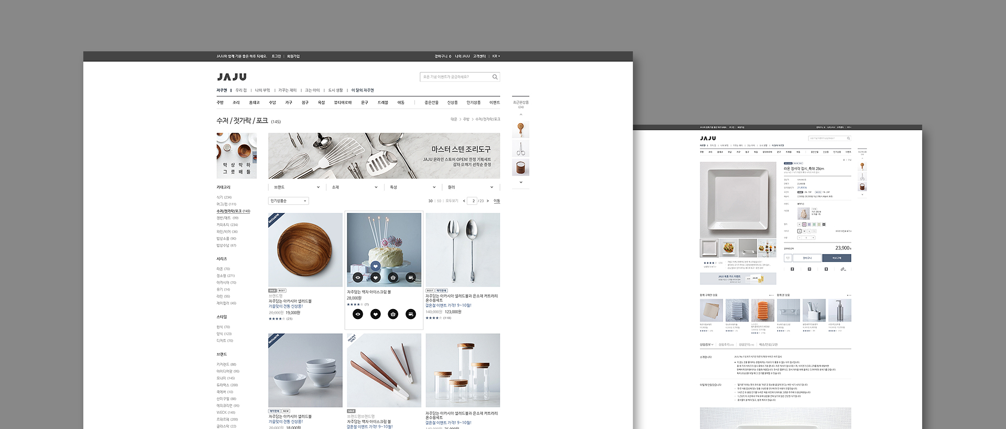Click the 고객센터 link in top bar

point(479,56)
